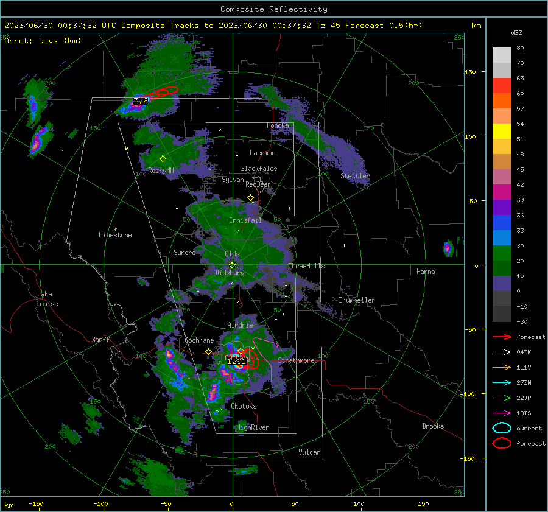Click the Innisfail city label
The image size is (548, 512).
click(245, 220)
